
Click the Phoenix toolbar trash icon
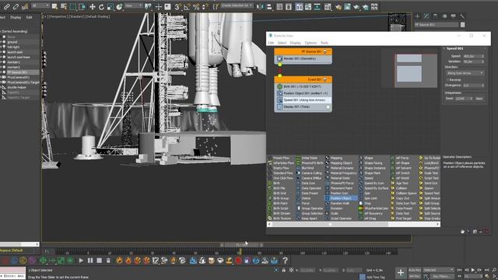click(x=108, y=261)
